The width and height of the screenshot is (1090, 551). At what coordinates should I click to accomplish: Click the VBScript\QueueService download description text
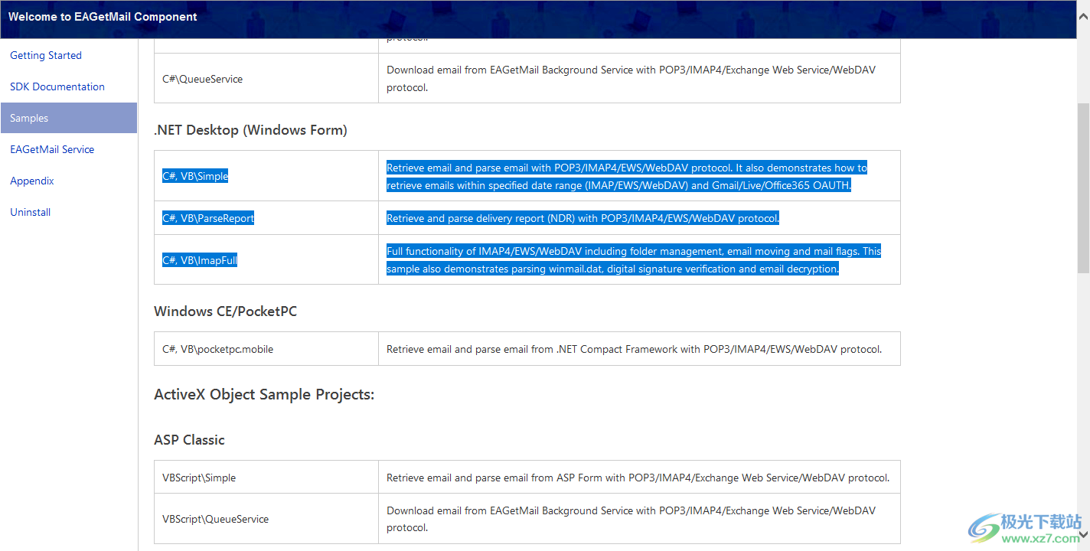point(631,519)
